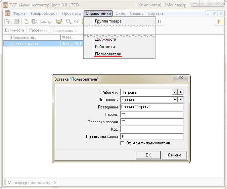Click the arrow button beside Работник dropdown
Viewport: 227px width, 189px height.
coord(181,92)
